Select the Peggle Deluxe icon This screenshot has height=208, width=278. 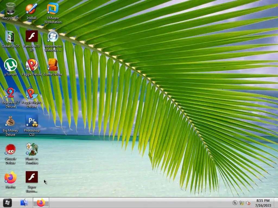click(x=31, y=67)
